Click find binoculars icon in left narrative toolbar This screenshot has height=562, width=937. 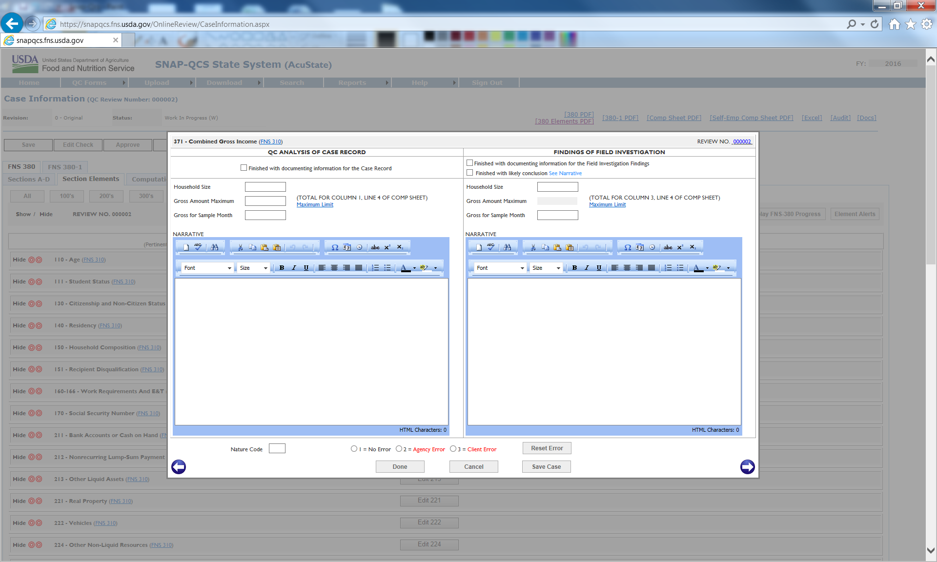(215, 247)
